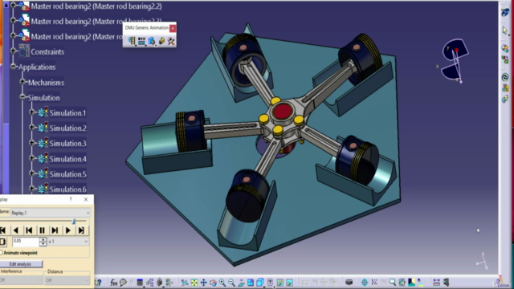This screenshot has height=289, width=514.
Task: Step backward one frame
Action: click(29, 230)
